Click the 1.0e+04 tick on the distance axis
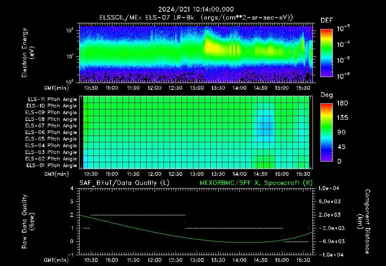 [x=329, y=188]
